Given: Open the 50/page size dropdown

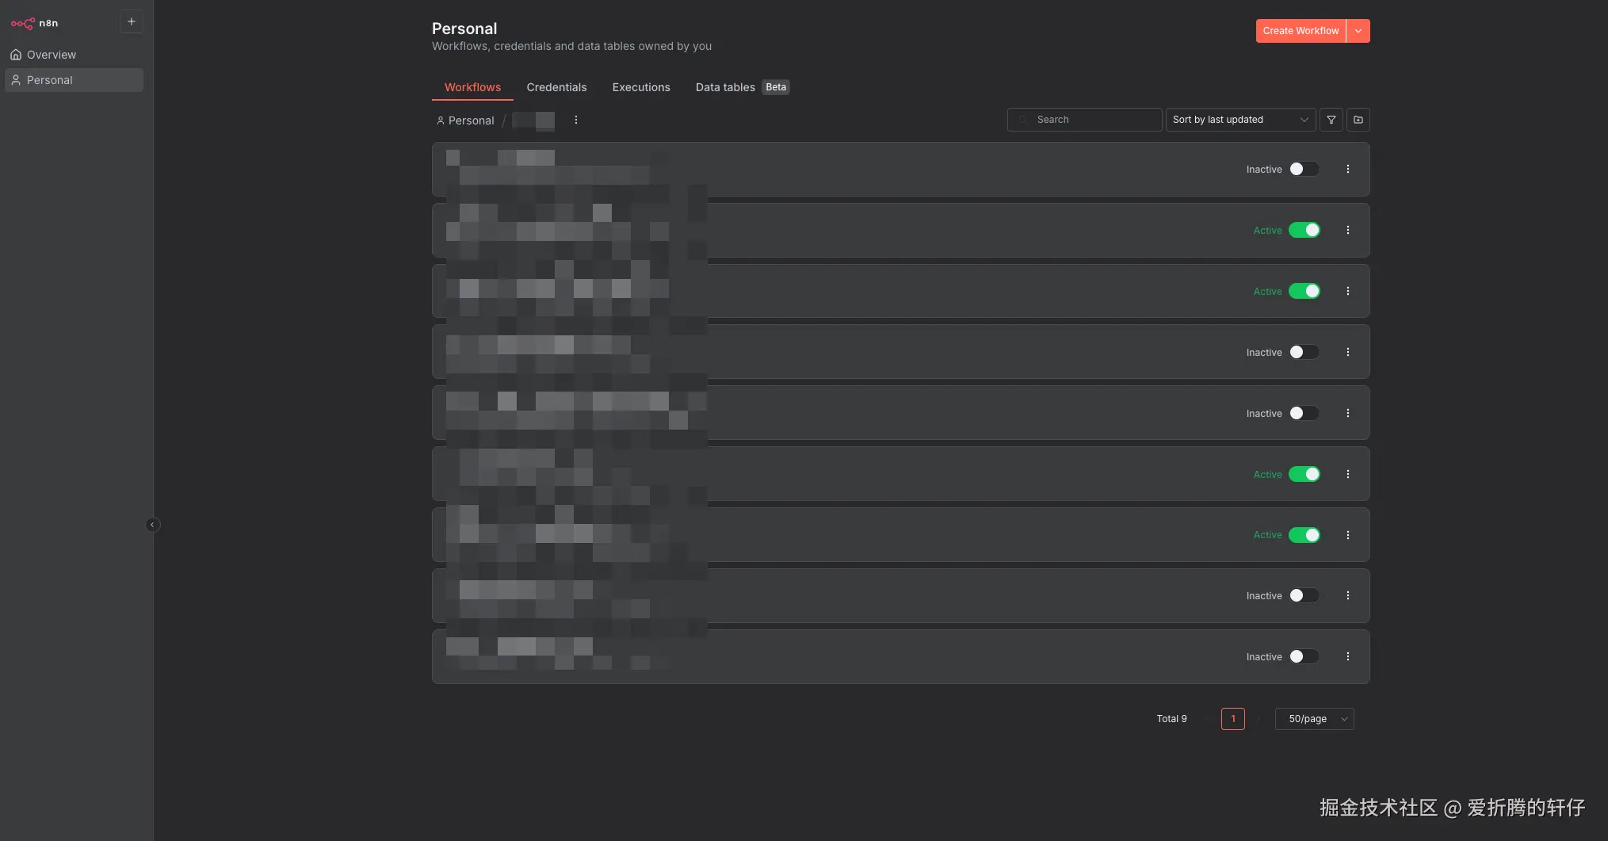Looking at the screenshot, I should pyautogui.click(x=1314, y=719).
